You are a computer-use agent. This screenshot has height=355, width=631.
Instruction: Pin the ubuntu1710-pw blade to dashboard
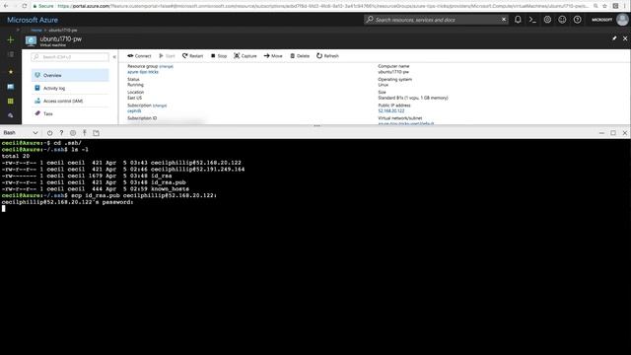614,38
